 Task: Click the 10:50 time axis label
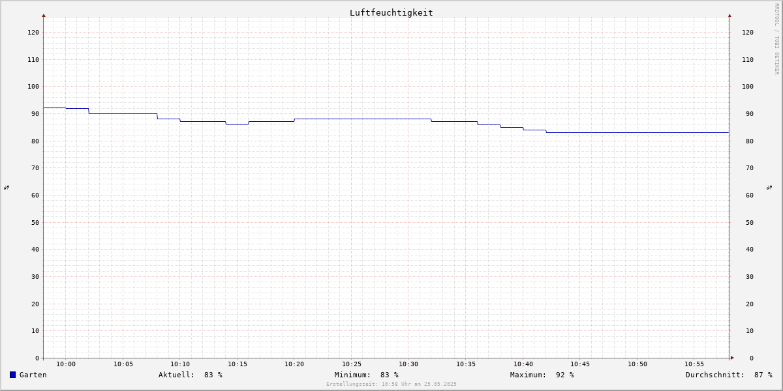point(637,364)
